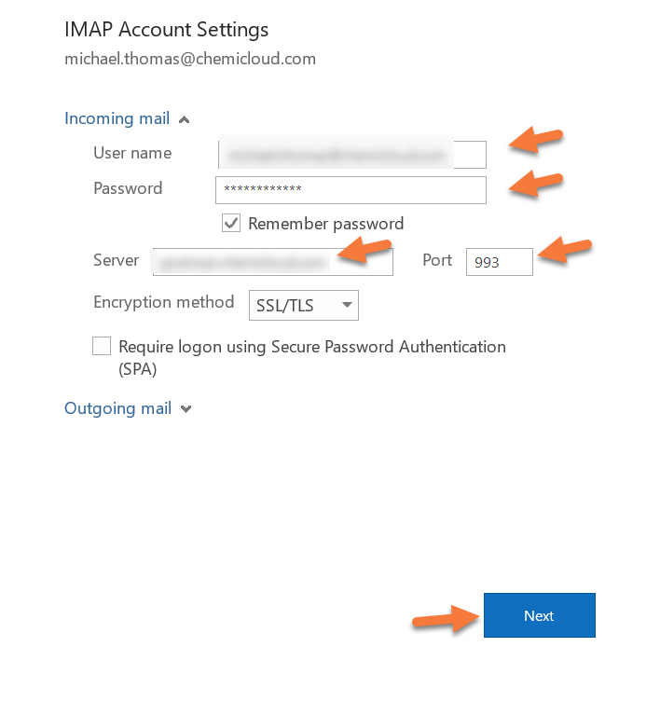Click the Outgoing mail heading text
This screenshot has height=702, width=660.
point(117,408)
